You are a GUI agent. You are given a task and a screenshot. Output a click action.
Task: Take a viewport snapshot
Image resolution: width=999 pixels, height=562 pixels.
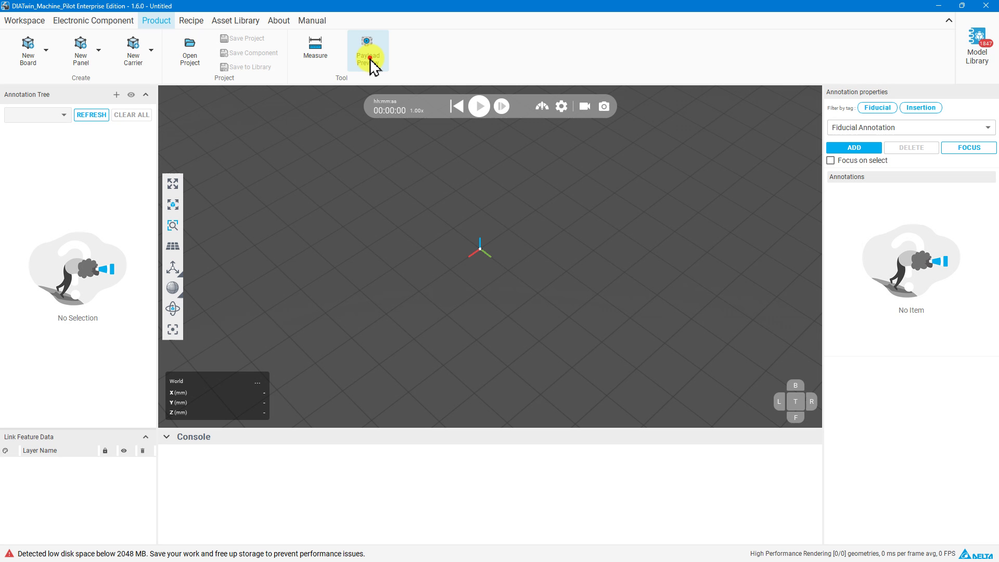point(604,106)
